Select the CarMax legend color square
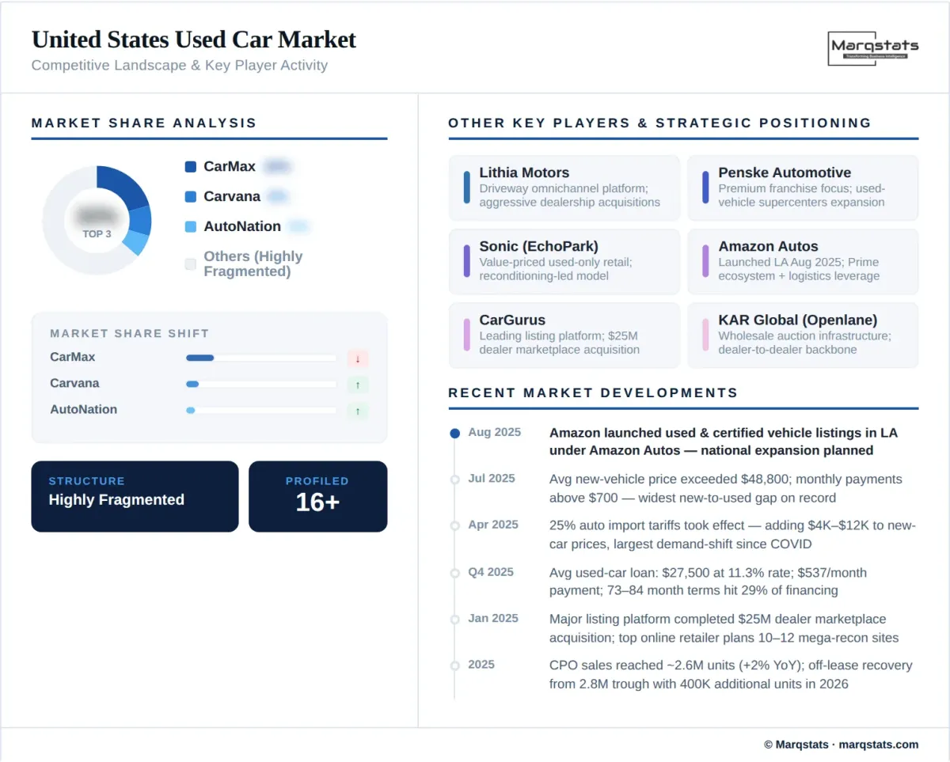Image resolution: width=950 pixels, height=762 pixels. point(190,167)
